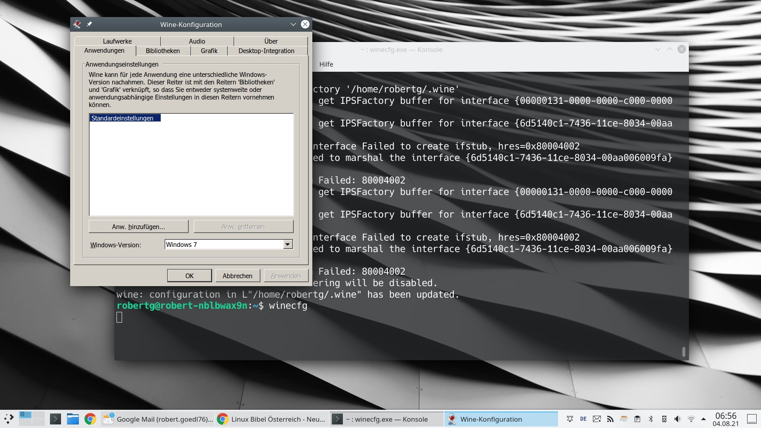This screenshot has width=761, height=428.
Task: Open the Bibliotheken tab
Action: click(x=163, y=51)
